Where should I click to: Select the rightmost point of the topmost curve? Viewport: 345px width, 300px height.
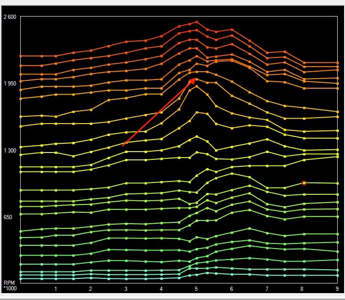click(x=338, y=62)
